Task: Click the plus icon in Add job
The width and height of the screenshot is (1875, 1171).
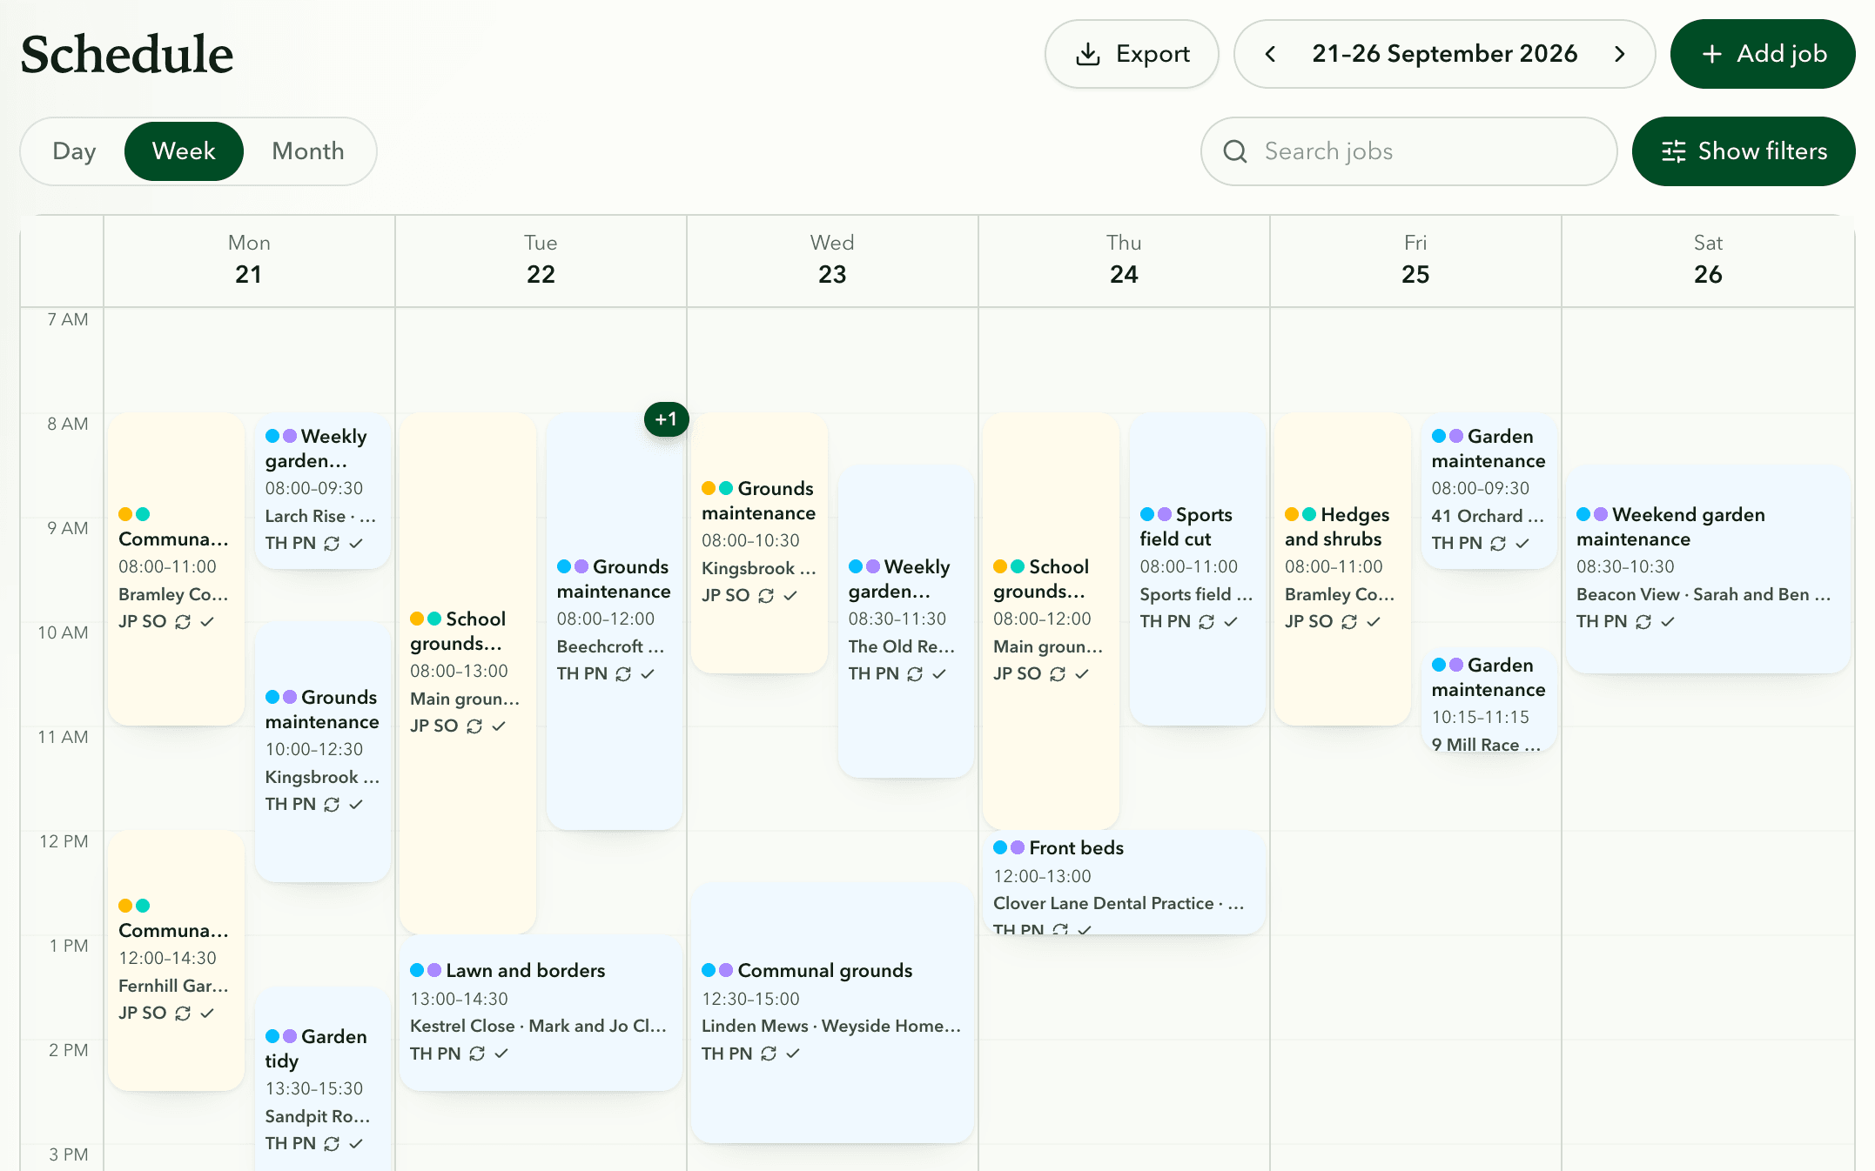Action: coord(1711,54)
